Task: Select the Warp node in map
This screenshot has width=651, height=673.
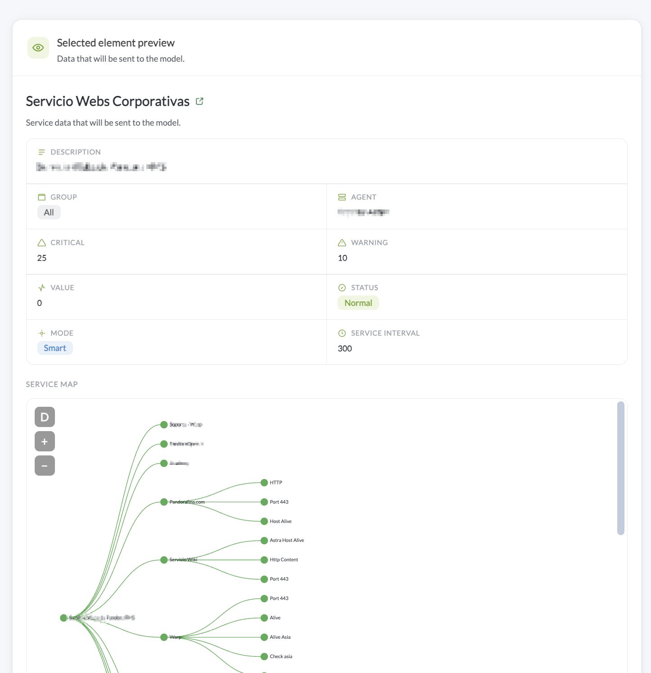Action: [x=164, y=637]
